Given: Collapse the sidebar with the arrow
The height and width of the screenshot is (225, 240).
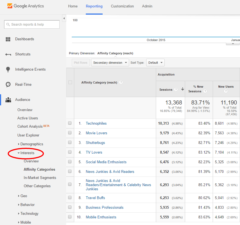Looking at the screenshot, I should click(64, 18).
